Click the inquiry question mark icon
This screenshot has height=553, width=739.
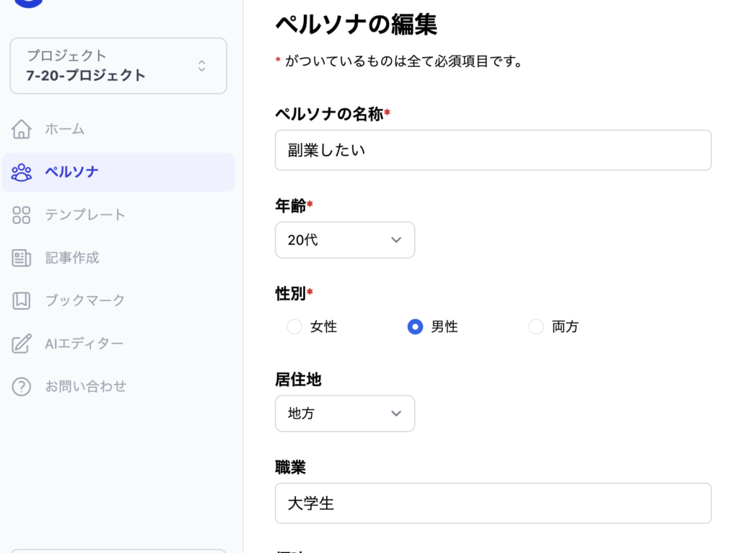point(22,386)
